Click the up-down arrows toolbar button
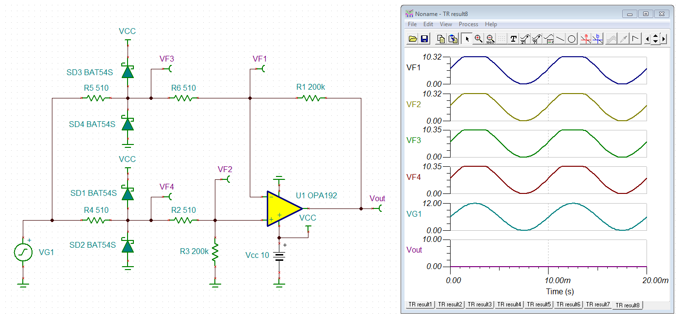The image size is (680, 319). pos(656,39)
